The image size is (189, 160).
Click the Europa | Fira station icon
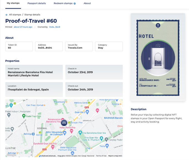(x=69, y=123)
